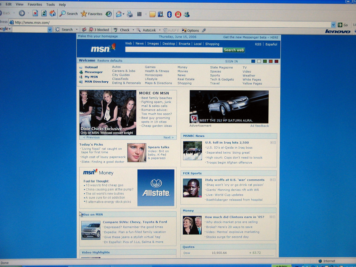Open the Help menu
The height and width of the screenshot is (267, 356).
(x=62, y=5)
